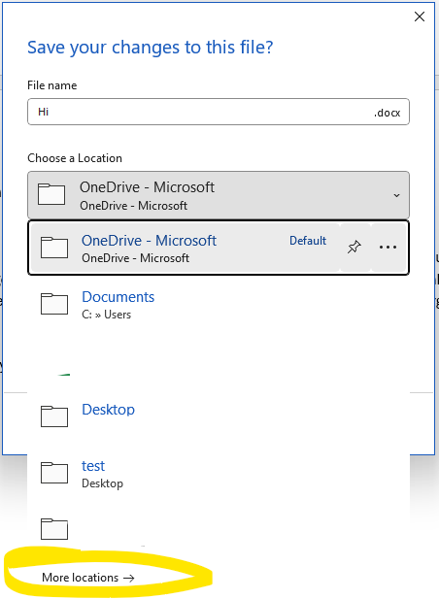Viewport: 439px width, 599px height.
Task: Pick the test folder on Desktop
Action: 219,474
